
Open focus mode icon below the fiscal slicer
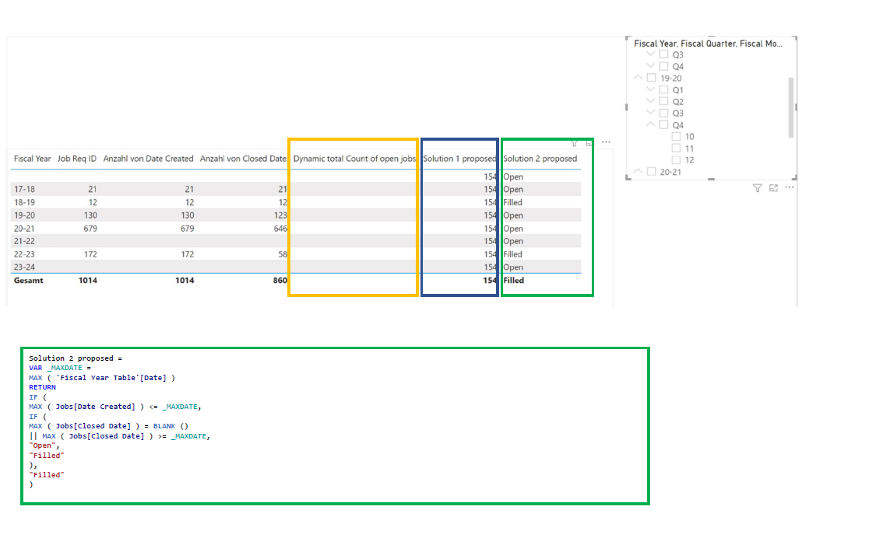click(773, 188)
